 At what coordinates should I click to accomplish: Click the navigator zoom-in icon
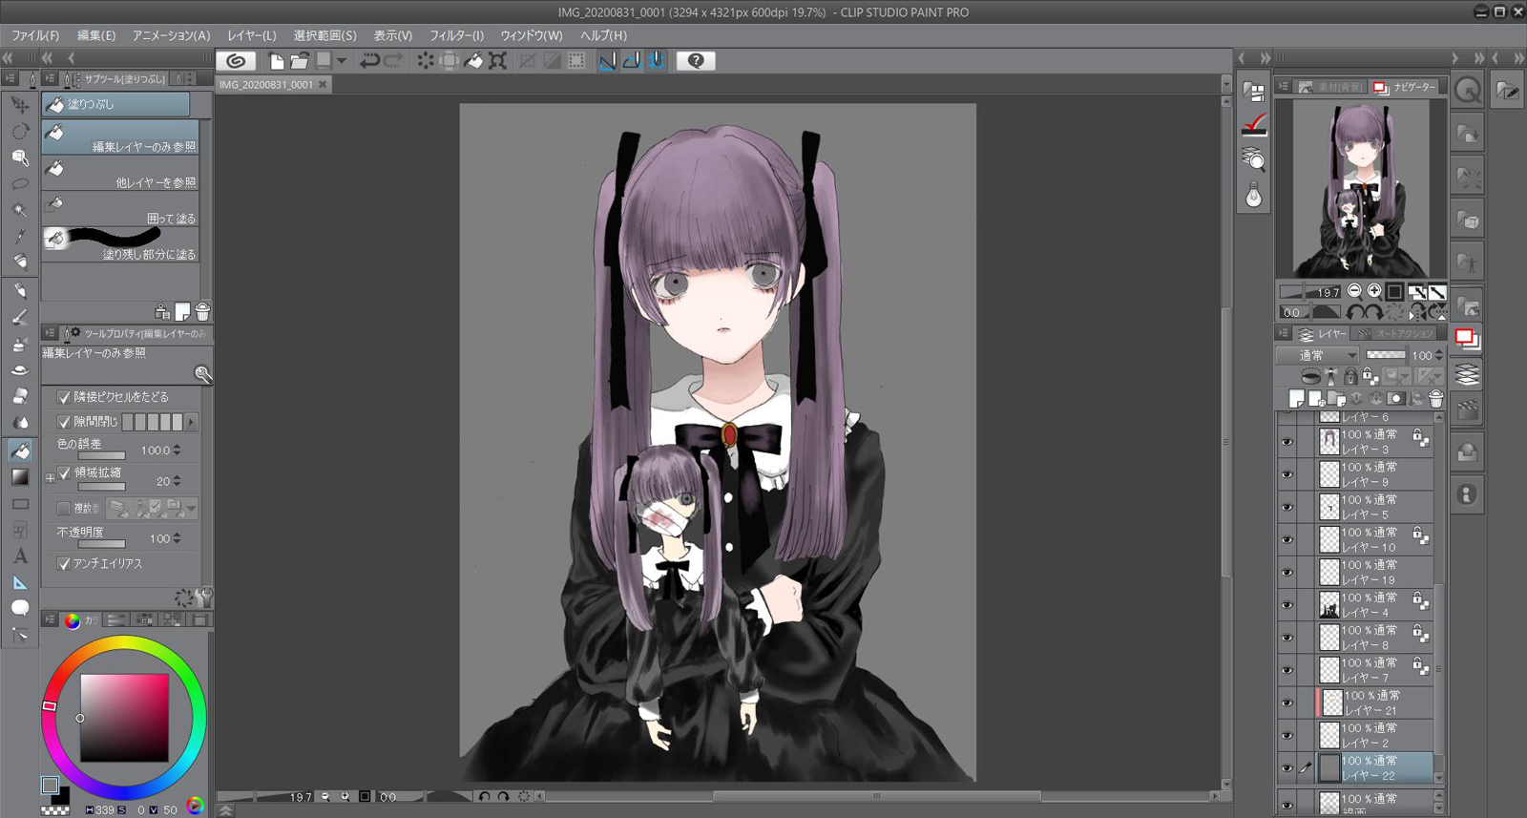coord(1374,291)
